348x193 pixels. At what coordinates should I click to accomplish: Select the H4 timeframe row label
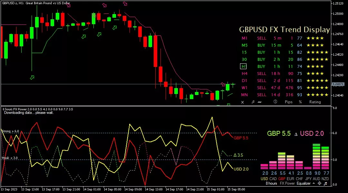click(244, 74)
